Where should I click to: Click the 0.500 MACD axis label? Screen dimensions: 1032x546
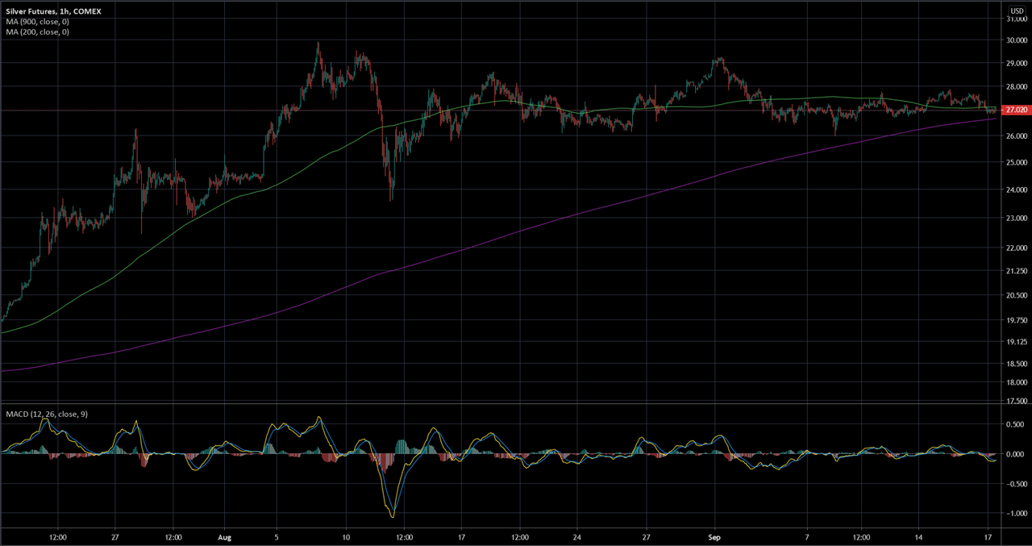[x=1015, y=425]
